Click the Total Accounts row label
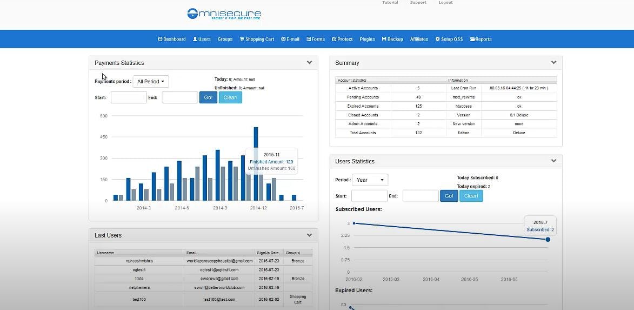The height and width of the screenshot is (310, 634). (363, 133)
